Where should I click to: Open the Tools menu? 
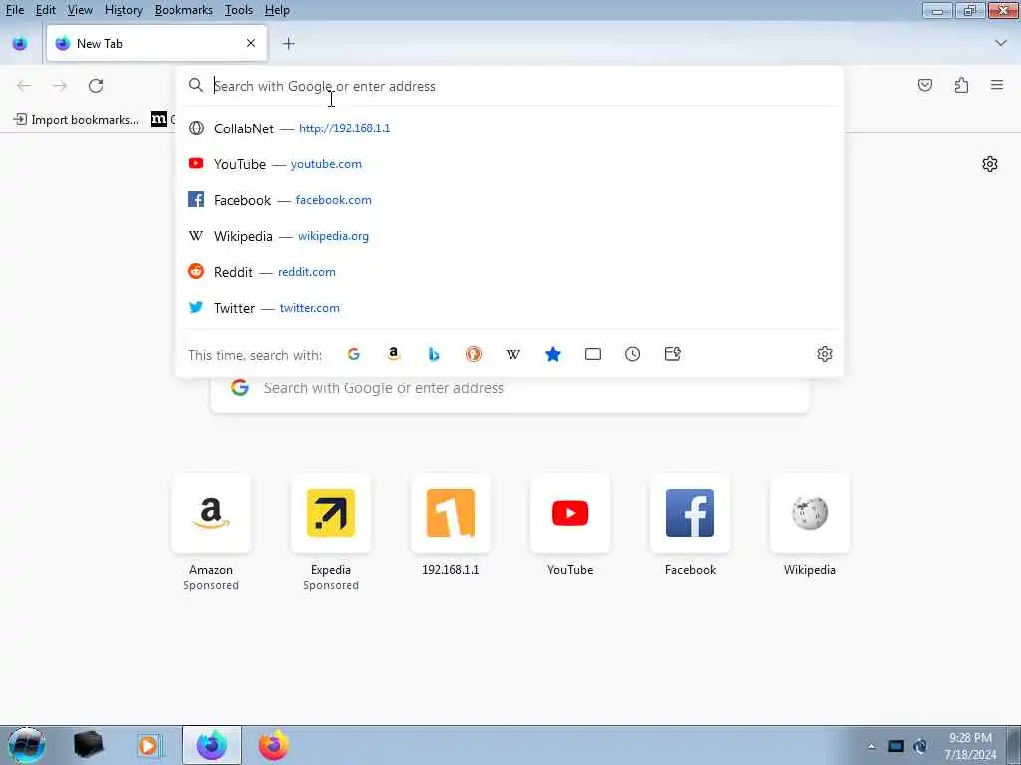pyautogui.click(x=239, y=10)
